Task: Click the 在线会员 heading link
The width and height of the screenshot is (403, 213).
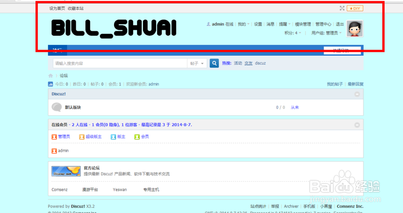Action: click(x=59, y=125)
